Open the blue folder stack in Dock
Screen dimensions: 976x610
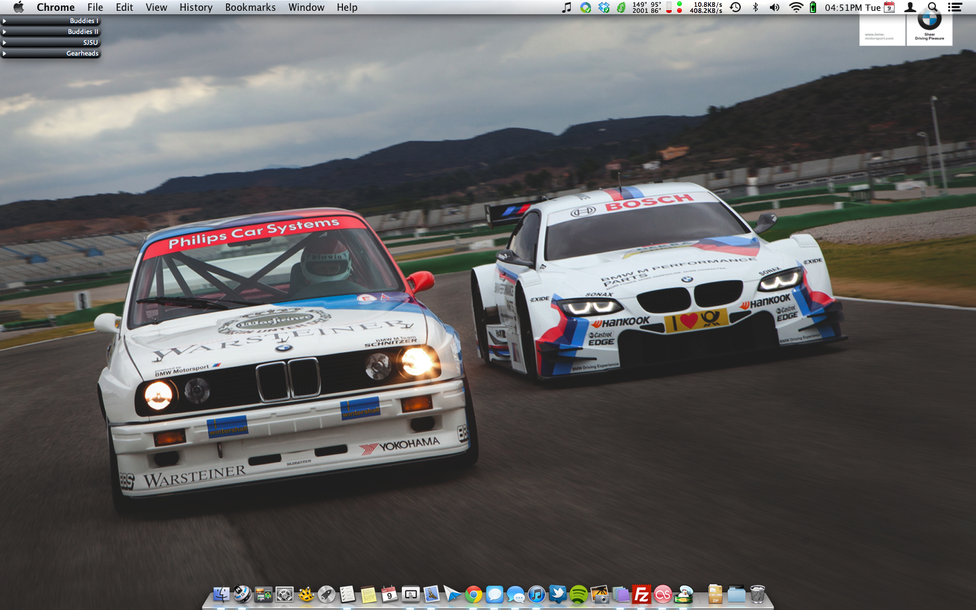click(x=736, y=594)
